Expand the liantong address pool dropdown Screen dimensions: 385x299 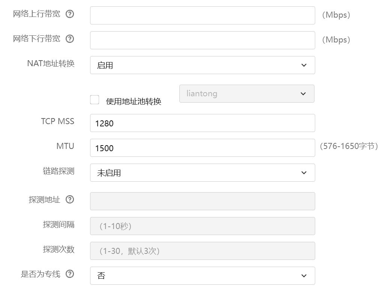pos(247,94)
